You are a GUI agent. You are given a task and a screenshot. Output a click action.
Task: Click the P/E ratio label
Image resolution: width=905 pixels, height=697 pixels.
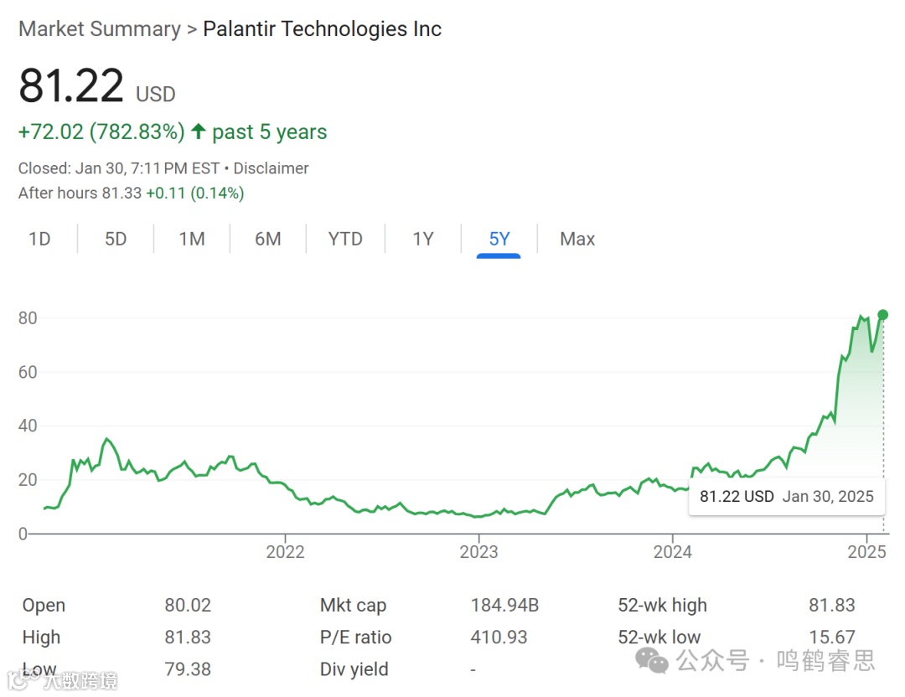coord(355,638)
